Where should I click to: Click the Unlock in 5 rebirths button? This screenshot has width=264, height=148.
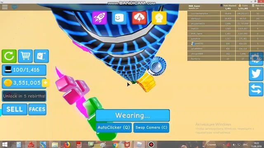(24, 96)
